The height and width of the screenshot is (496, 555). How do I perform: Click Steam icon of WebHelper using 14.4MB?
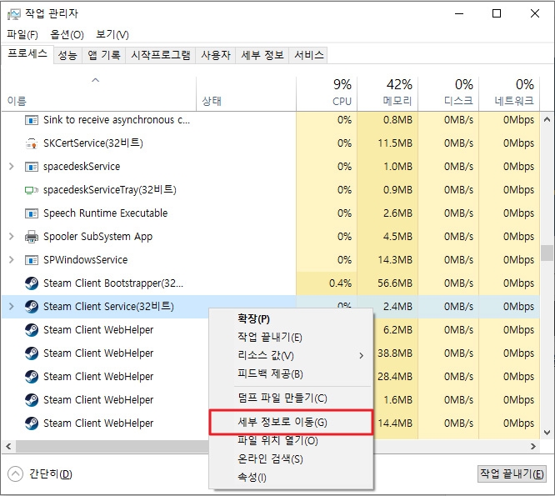click(32, 423)
